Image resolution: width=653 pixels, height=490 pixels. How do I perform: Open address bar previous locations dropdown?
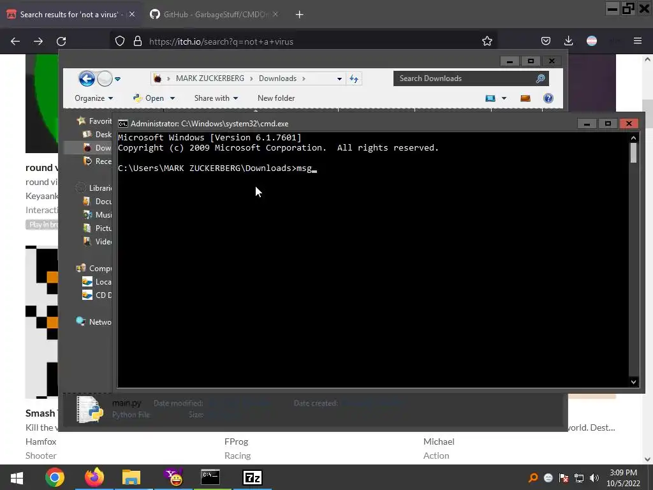(339, 78)
